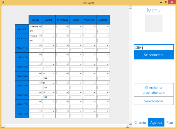Click the Se connecter button

pyautogui.click(x=154, y=55)
